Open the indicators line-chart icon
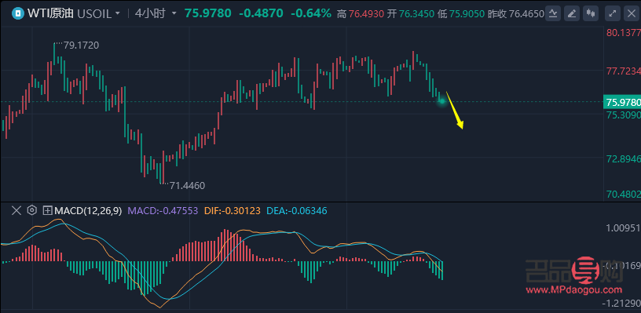The image size is (641, 313). [553, 13]
